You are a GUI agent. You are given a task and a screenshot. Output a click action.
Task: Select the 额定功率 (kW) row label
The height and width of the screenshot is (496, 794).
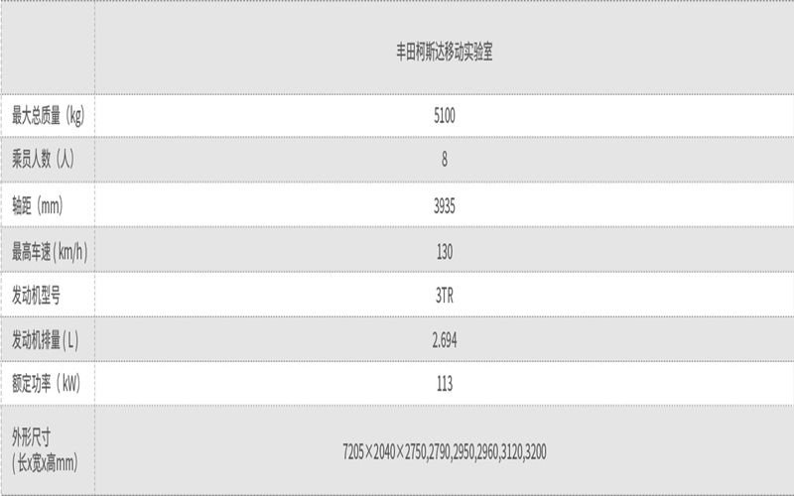point(46,383)
